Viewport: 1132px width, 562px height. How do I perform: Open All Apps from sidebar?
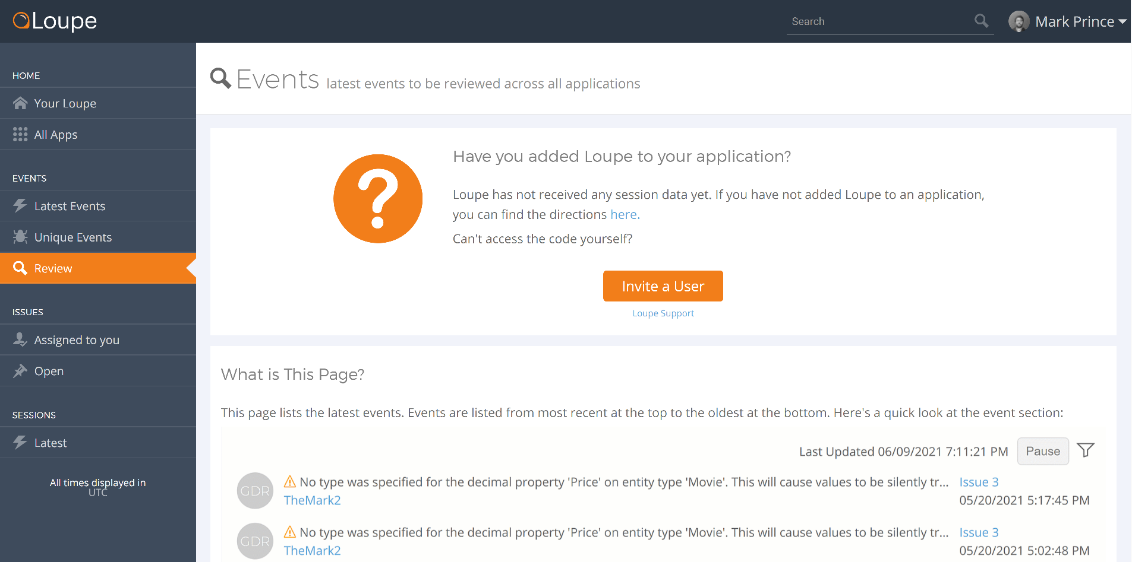tap(98, 135)
